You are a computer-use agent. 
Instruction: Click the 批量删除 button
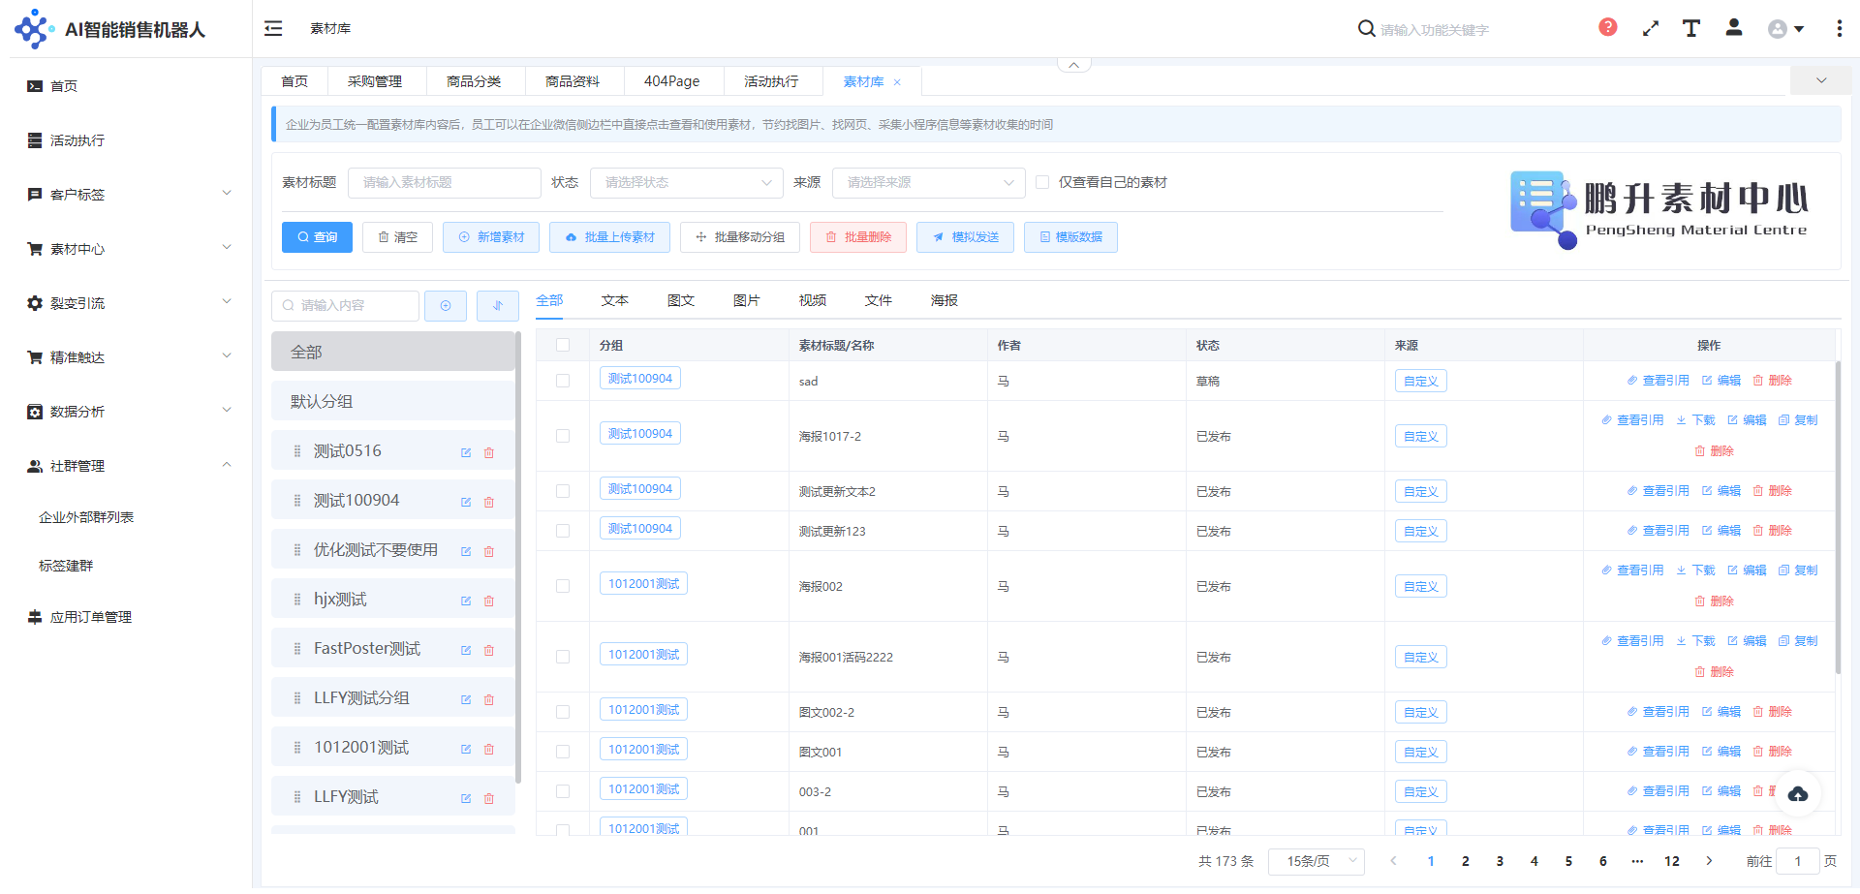point(858,237)
